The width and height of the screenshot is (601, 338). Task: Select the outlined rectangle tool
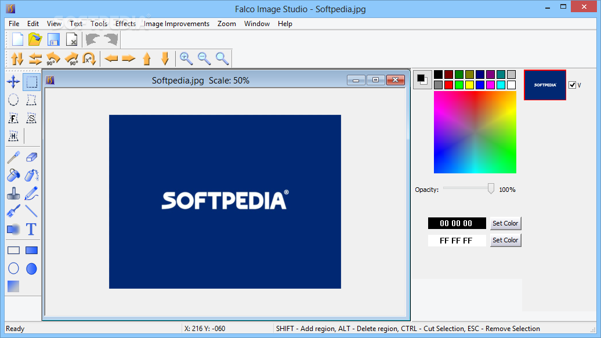13,250
